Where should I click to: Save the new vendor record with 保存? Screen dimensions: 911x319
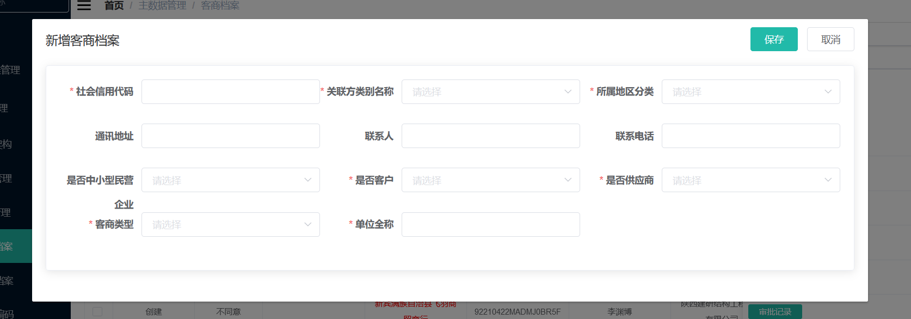pyautogui.click(x=773, y=39)
